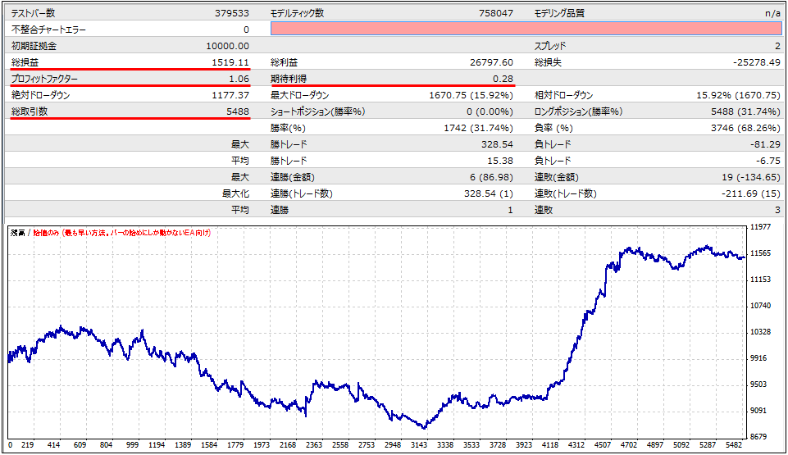
Task: Click the スプレッド label
Action: (550, 46)
